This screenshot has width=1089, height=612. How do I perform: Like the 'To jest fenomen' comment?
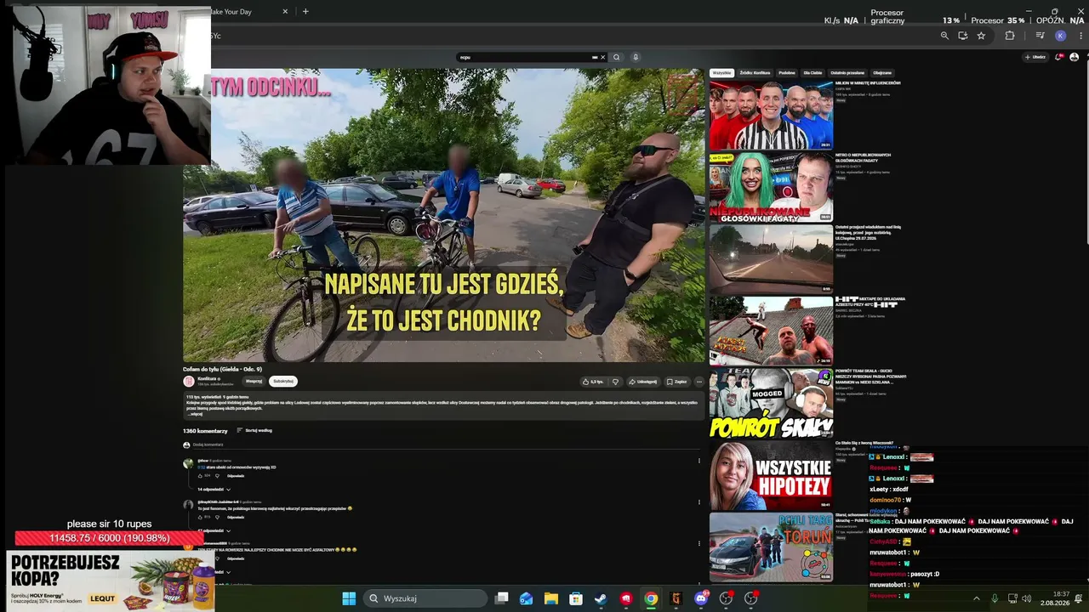[x=201, y=517]
